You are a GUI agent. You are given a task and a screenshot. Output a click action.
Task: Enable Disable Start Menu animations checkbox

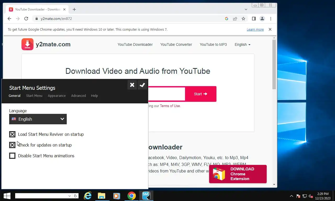coord(12,156)
